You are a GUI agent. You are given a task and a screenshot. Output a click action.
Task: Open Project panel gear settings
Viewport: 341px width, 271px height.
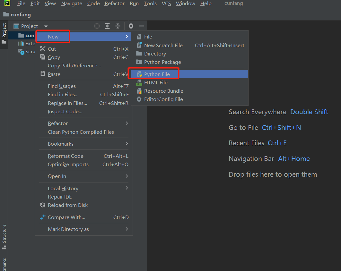click(131, 26)
